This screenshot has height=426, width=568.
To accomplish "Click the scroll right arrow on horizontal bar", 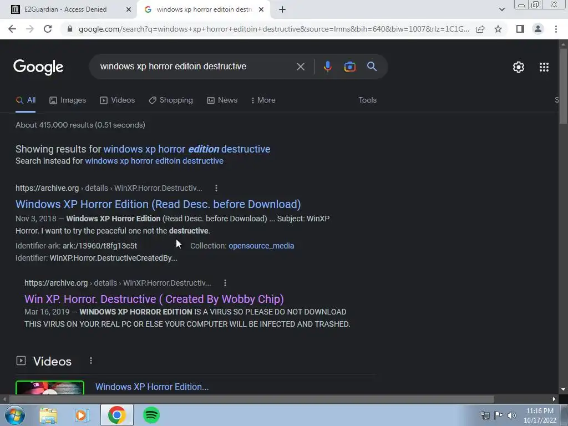I will pos(554,399).
